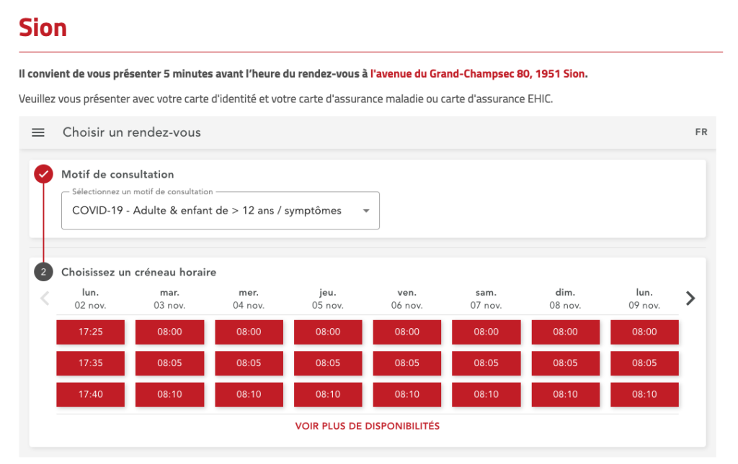738x464 pixels.
Task: Select 17:40 slot on lun. 02 nov.
Action: (x=90, y=394)
